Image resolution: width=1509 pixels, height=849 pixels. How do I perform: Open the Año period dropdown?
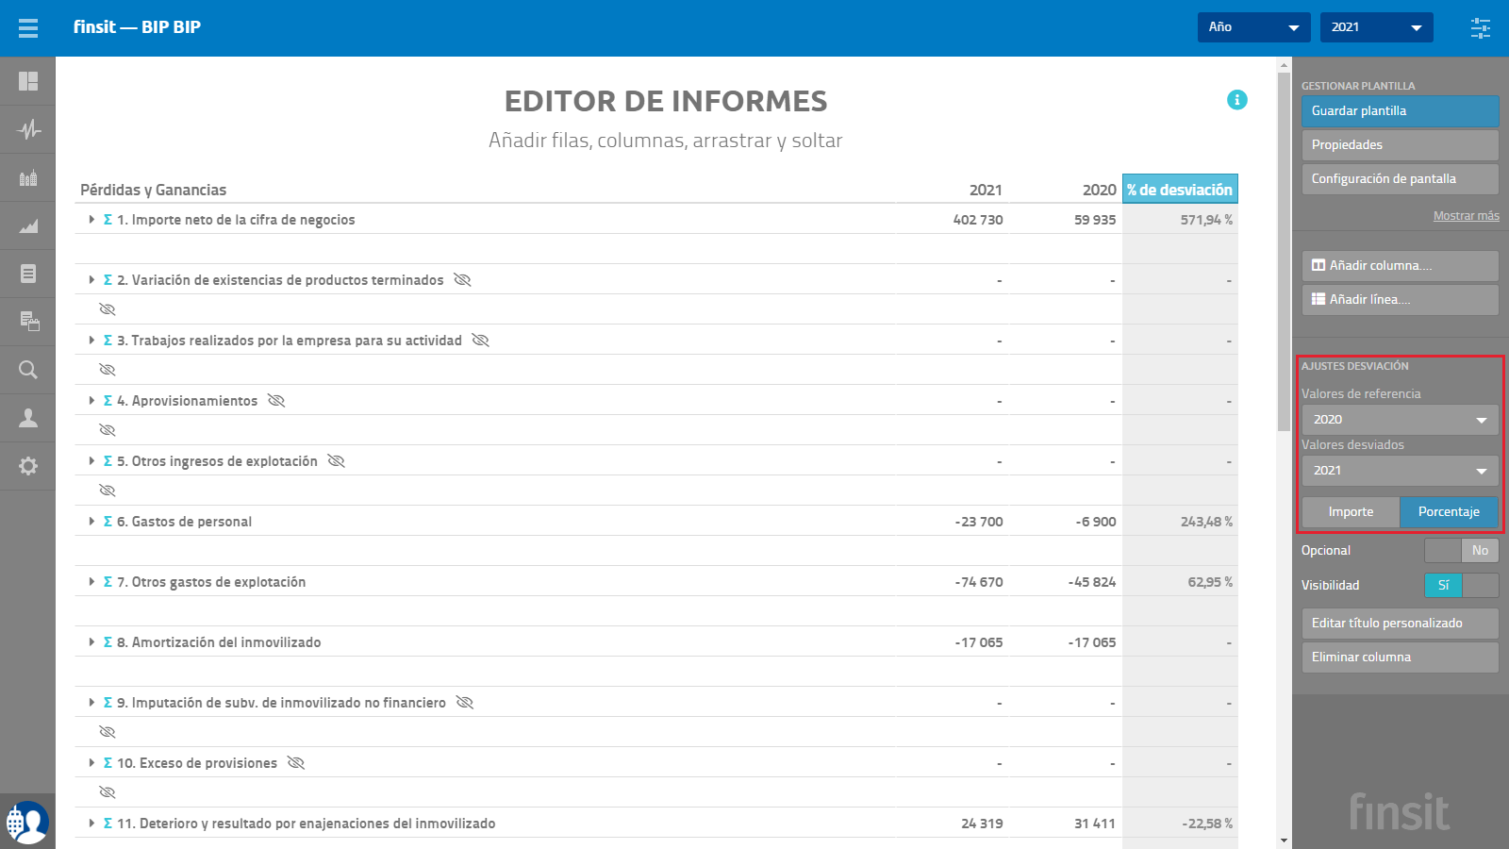tap(1254, 27)
